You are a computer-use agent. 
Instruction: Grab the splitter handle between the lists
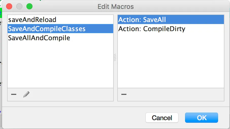pos(115,58)
